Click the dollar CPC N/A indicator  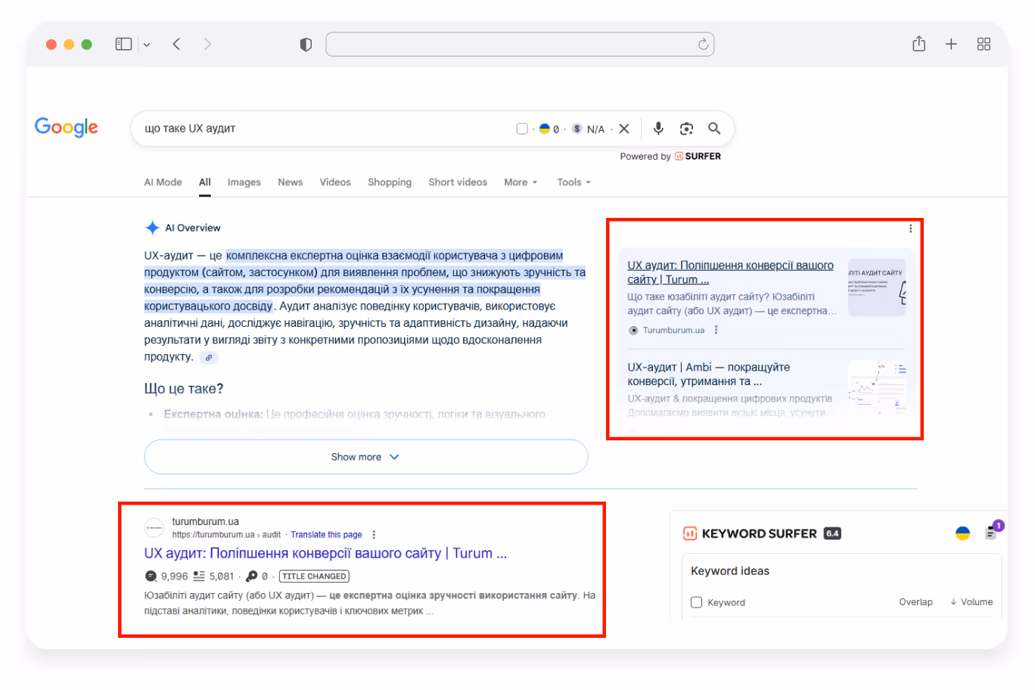point(589,129)
